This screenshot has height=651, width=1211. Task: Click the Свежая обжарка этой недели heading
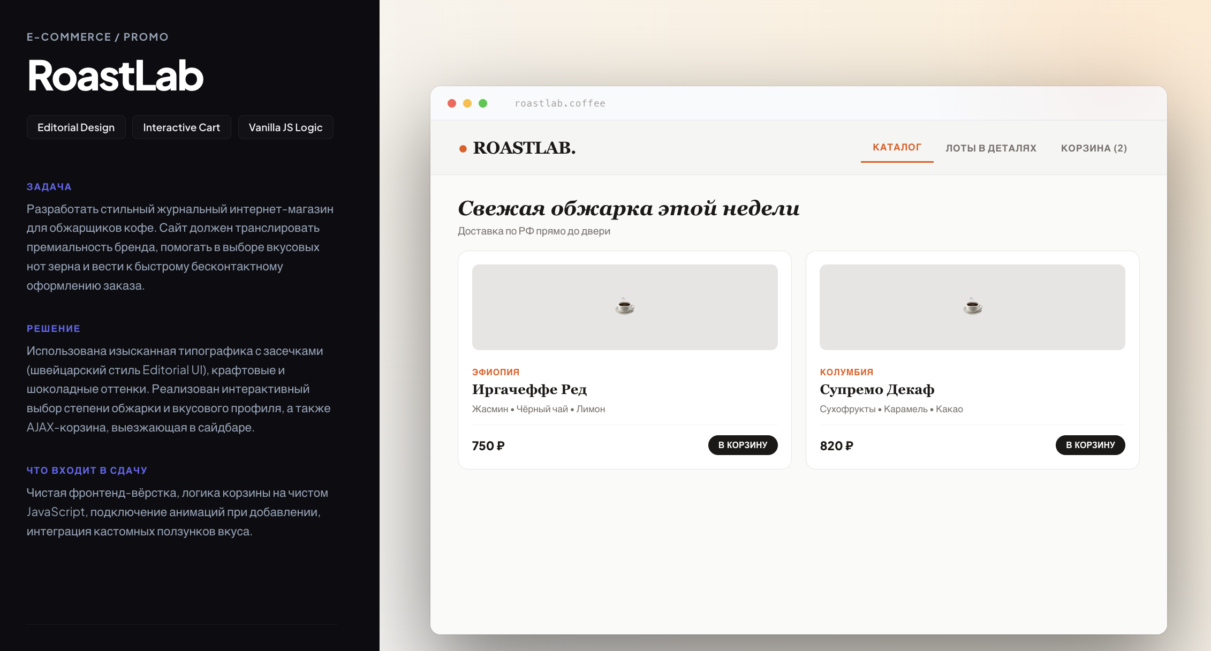(x=629, y=209)
